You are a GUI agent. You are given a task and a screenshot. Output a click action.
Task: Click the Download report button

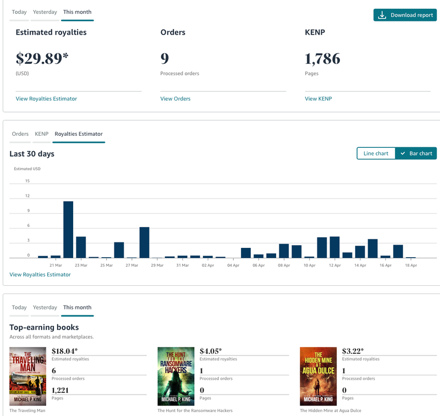pos(405,15)
